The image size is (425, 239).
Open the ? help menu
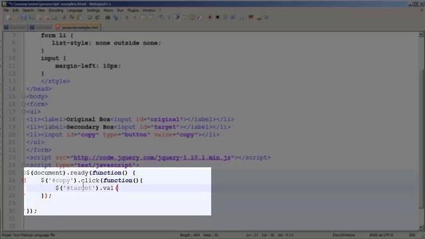point(160,11)
